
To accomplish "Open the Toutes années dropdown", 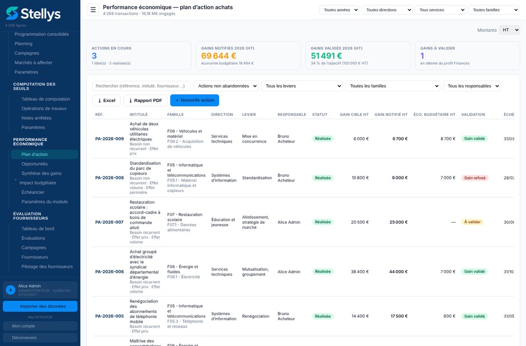I will [339, 10].
